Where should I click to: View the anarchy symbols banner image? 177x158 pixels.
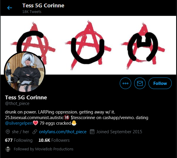(88, 45)
